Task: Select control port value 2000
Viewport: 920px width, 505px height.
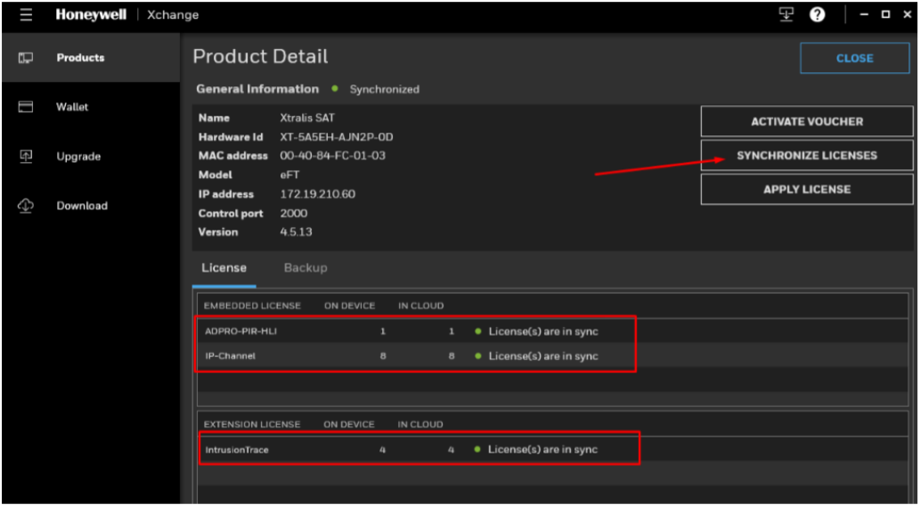Action: [294, 214]
